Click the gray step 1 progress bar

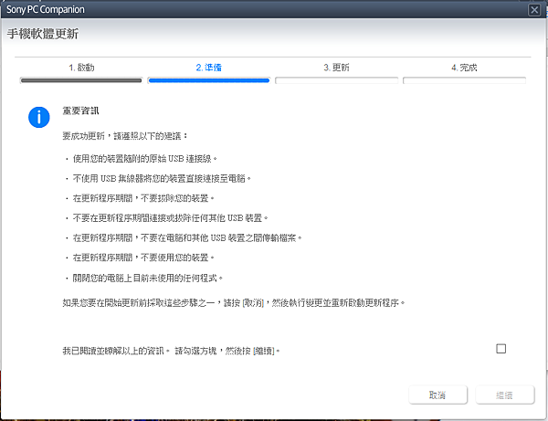(81, 80)
